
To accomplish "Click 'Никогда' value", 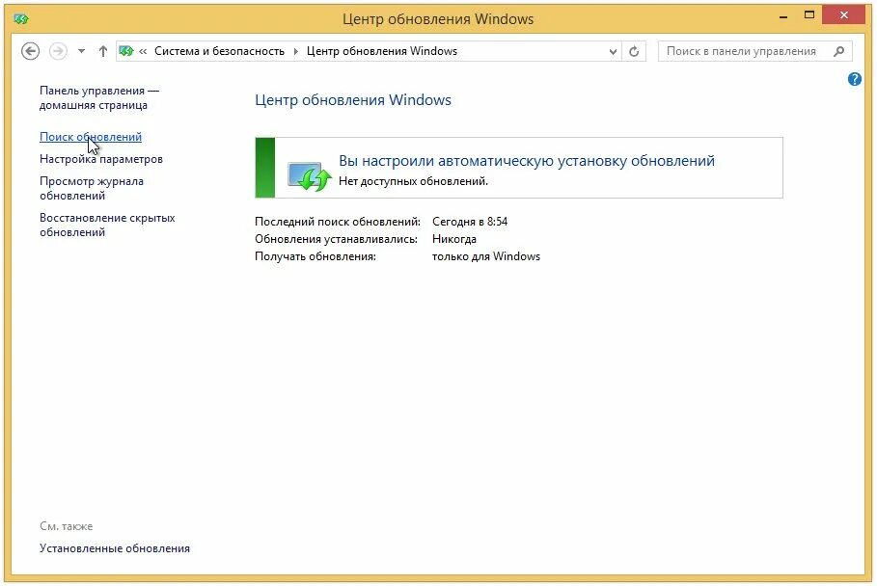I will (x=454, y=239).
